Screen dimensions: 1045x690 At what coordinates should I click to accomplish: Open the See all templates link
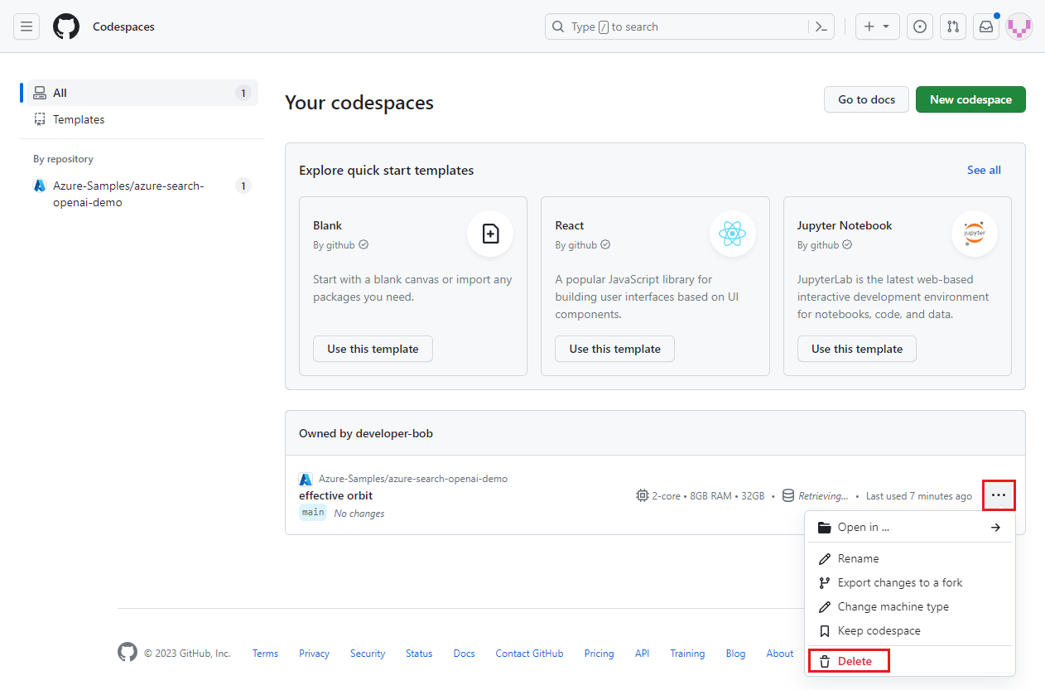(983, 170)
